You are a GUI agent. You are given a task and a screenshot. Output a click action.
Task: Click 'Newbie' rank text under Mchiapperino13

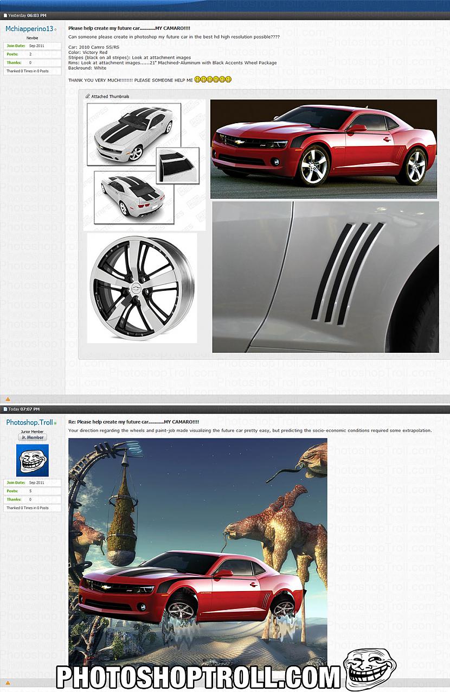pos(33,38)
